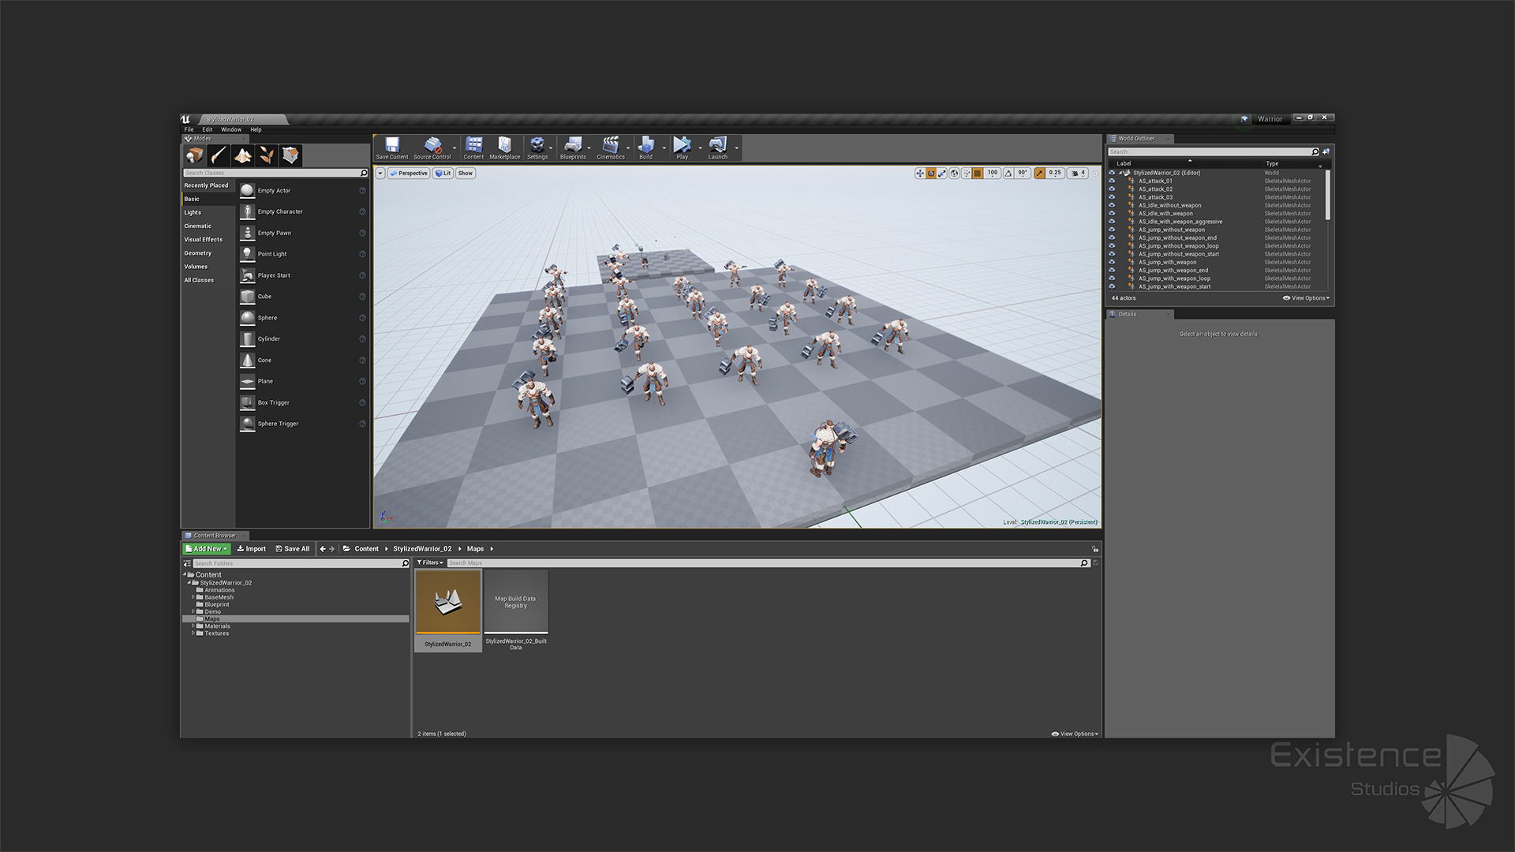Click the Build toolbar icon
Image resolution: width=1515 pixels, height=852 pixels.
pos(645,147)
